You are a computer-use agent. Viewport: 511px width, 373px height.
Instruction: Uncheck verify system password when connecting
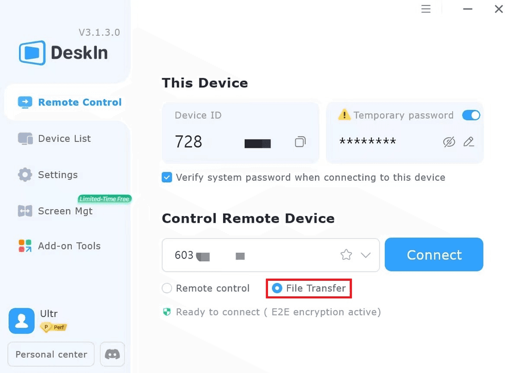point(167,177)
